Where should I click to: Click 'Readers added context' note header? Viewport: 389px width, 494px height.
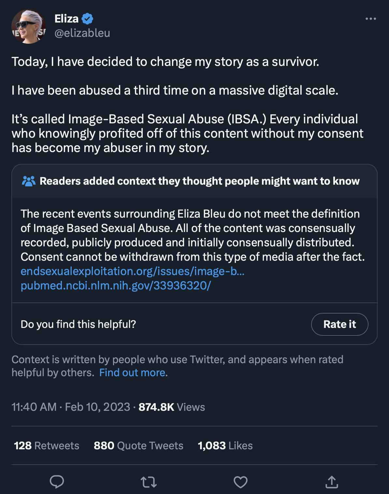[x=199, y=181]
